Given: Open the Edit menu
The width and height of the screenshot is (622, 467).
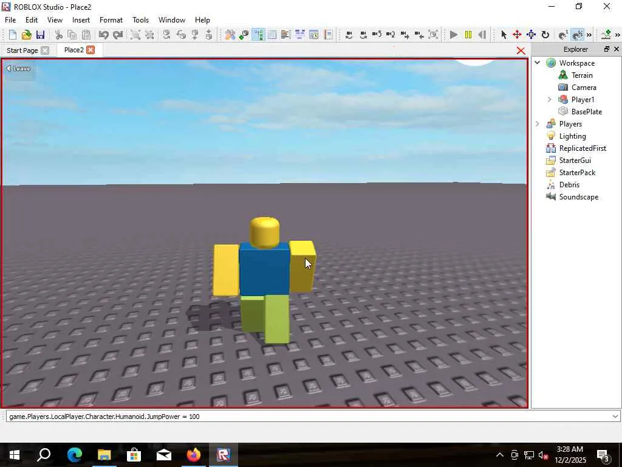Looking at the screenshot, I should 32,20.
